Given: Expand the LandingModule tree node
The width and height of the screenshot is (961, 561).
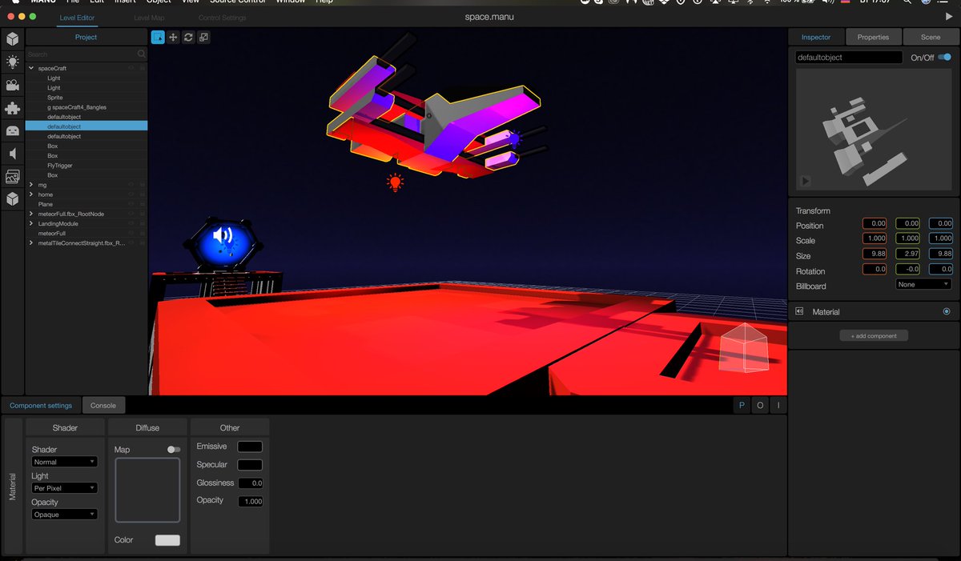Looking at the screenshot, I should 31,223.
